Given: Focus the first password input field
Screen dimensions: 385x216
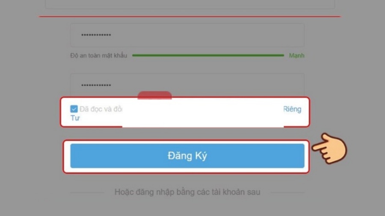Looking at the screenshot, I should [187, 35].
